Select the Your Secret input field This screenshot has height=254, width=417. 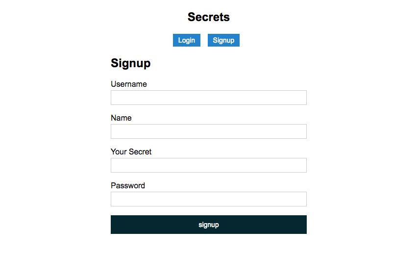208,165
